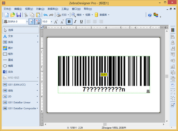Click the users icon beside help
Screen dimensions: 178x131
click(156, 15)
